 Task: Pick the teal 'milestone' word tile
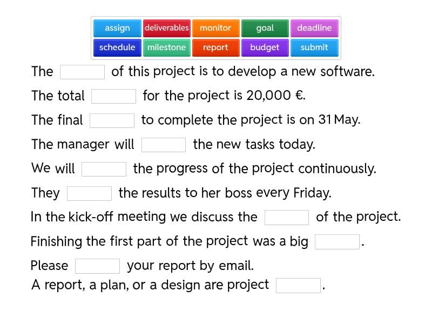166,48
